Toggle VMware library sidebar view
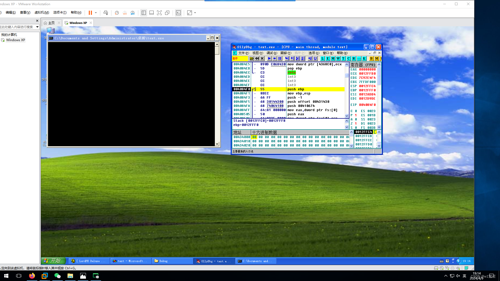This screenshot has width=500, height=281. 143,13
